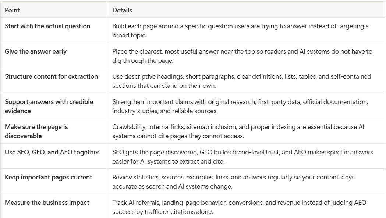Click the 'Keep important pages current' cell
Screen dimensions: 386x218
tap(54, 181)
